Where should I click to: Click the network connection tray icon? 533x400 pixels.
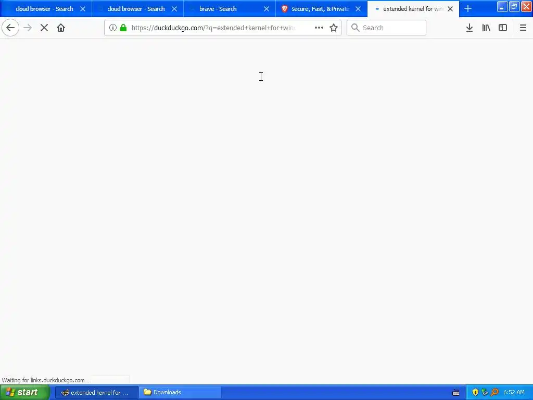point(485,392)
